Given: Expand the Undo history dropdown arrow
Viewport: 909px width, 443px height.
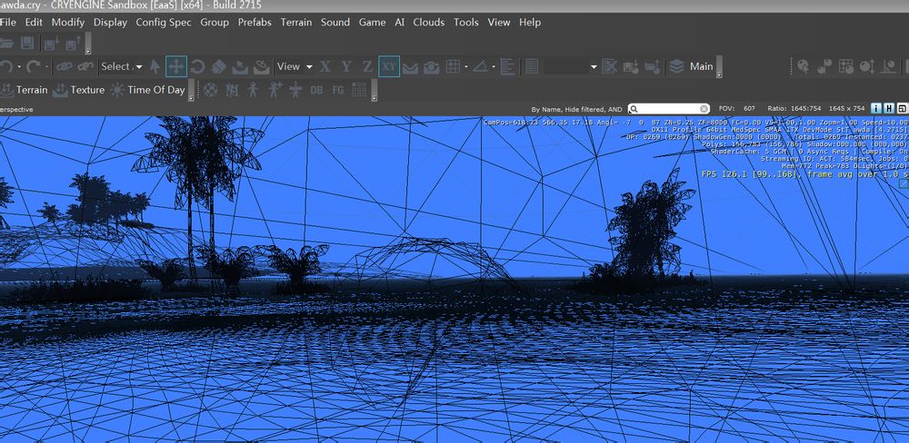Looking at the screenshot, I should [x=19, y=67].
